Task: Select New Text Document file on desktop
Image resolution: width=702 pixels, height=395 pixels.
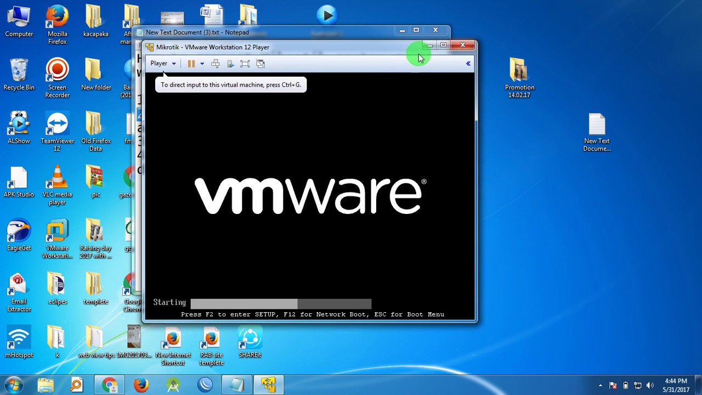Action: pos(597,132)
